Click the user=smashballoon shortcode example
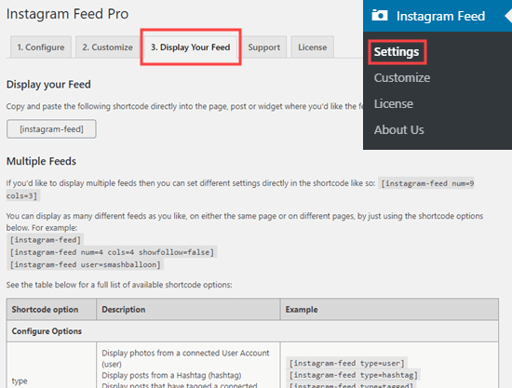Screen dimensions: 512x388 click(x=86, y=264)
